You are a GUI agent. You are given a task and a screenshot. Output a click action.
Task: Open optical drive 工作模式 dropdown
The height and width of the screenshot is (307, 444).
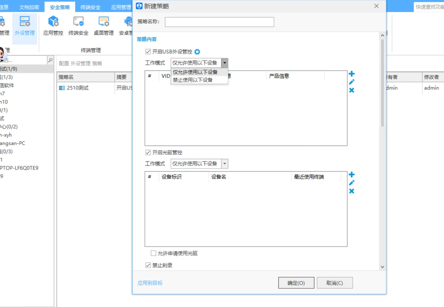click(225, 164)
